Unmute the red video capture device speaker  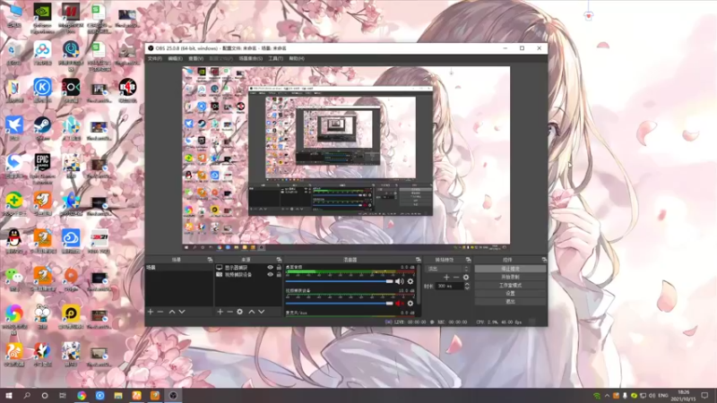pos(399,304)
